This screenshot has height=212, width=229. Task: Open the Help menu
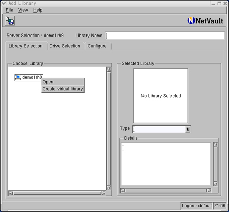(x=38, y=10)
